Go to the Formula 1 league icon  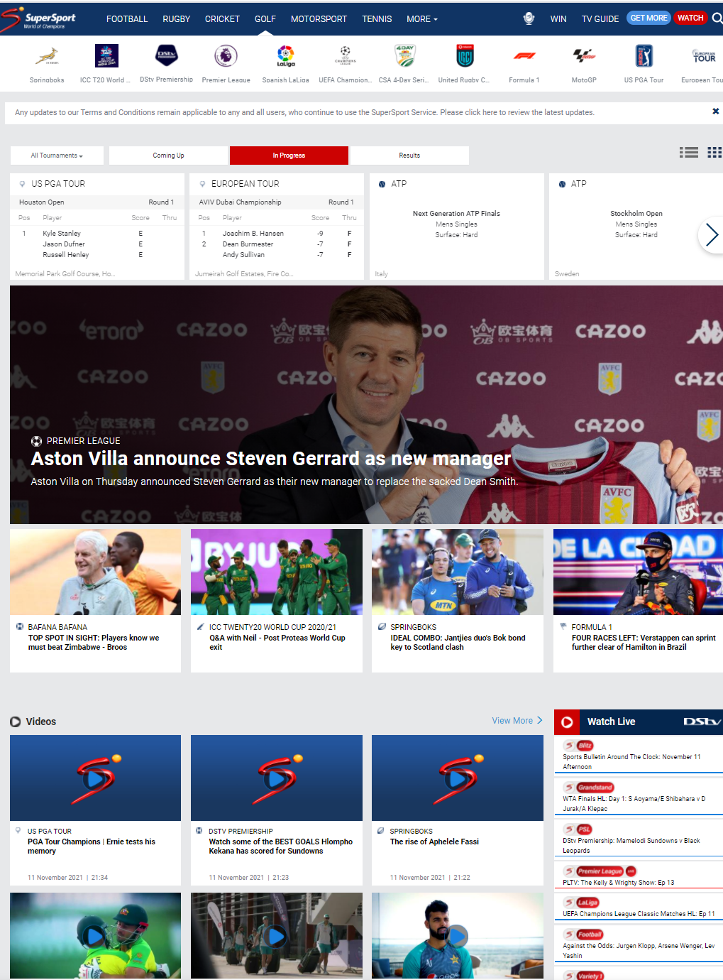[x=524, y=55]
